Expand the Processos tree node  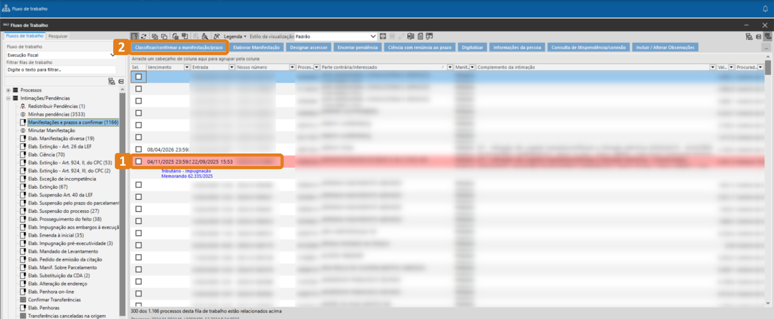point(8,90)
